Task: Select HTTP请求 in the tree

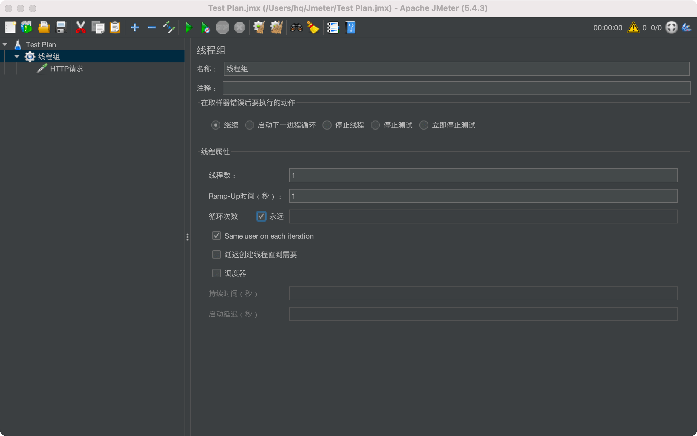Action: click(x=67, y=69)
